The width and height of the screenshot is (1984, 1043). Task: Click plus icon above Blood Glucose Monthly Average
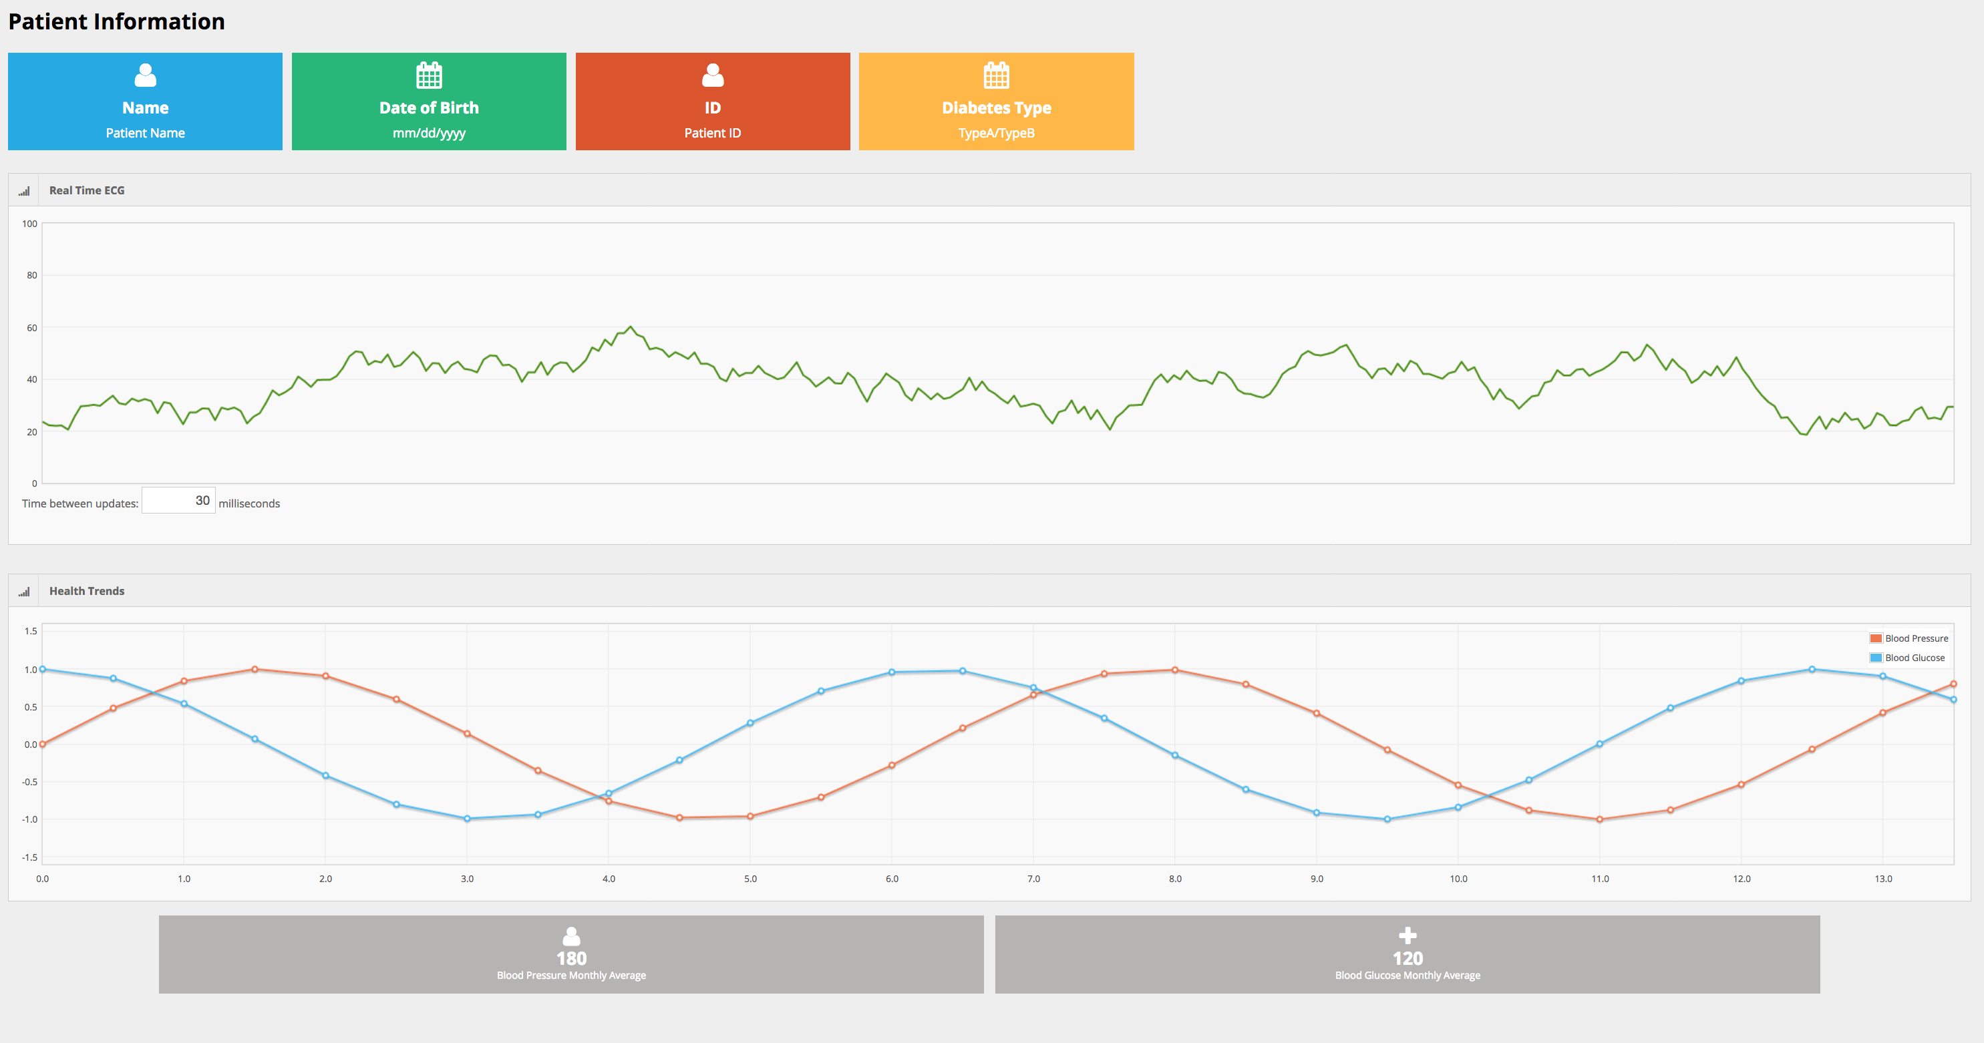1407,935
